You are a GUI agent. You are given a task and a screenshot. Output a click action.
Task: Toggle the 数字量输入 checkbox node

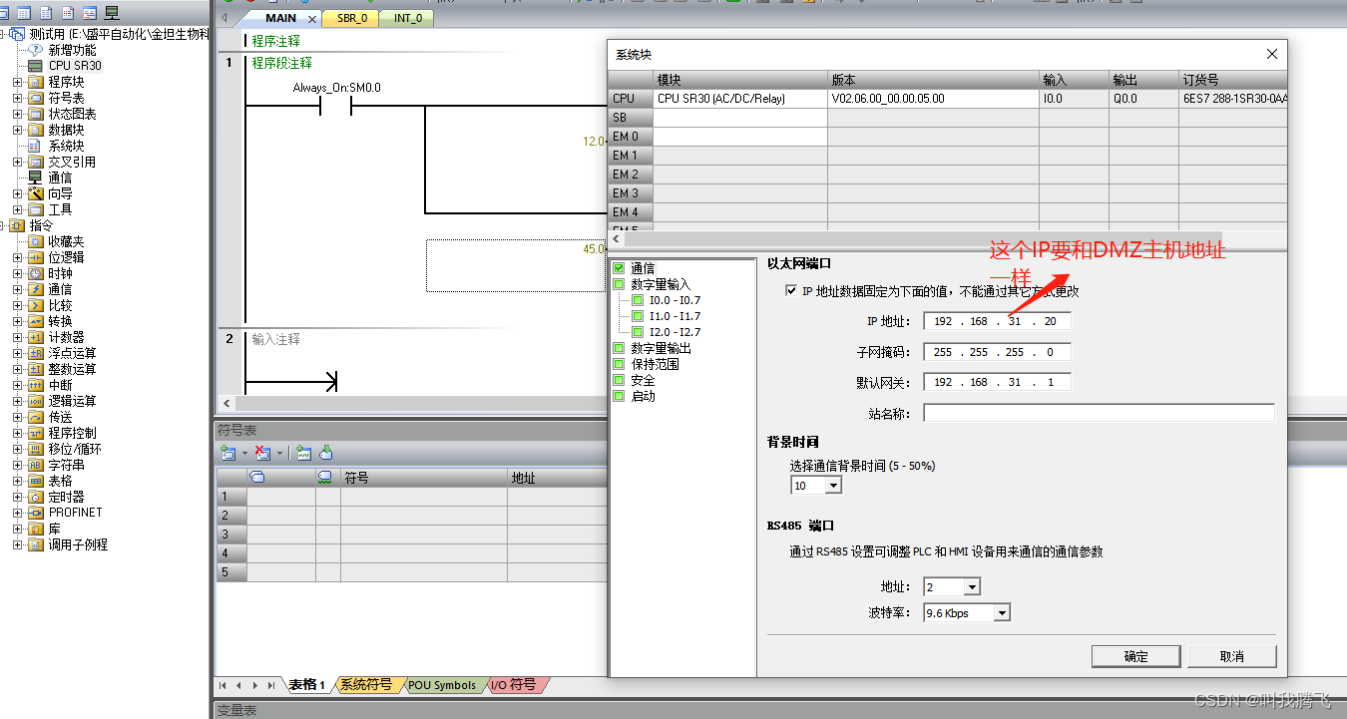(619, 284)
